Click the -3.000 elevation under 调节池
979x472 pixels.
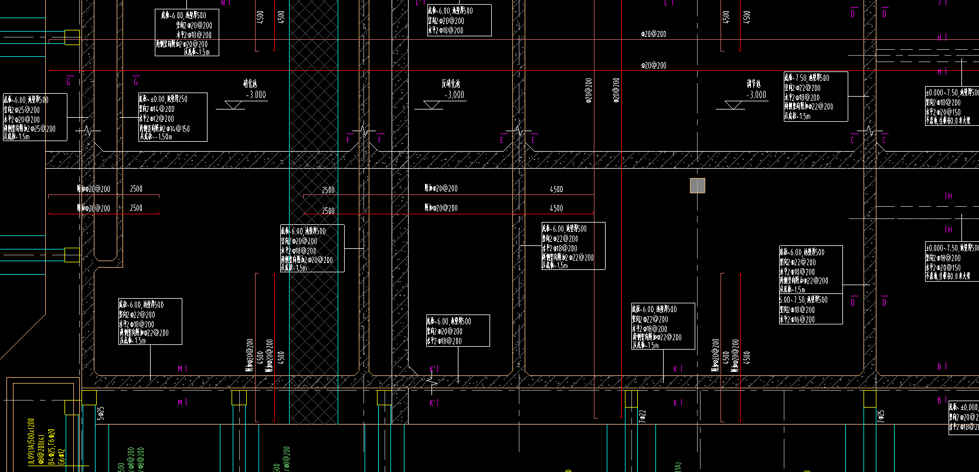click(x=756, y=95)
